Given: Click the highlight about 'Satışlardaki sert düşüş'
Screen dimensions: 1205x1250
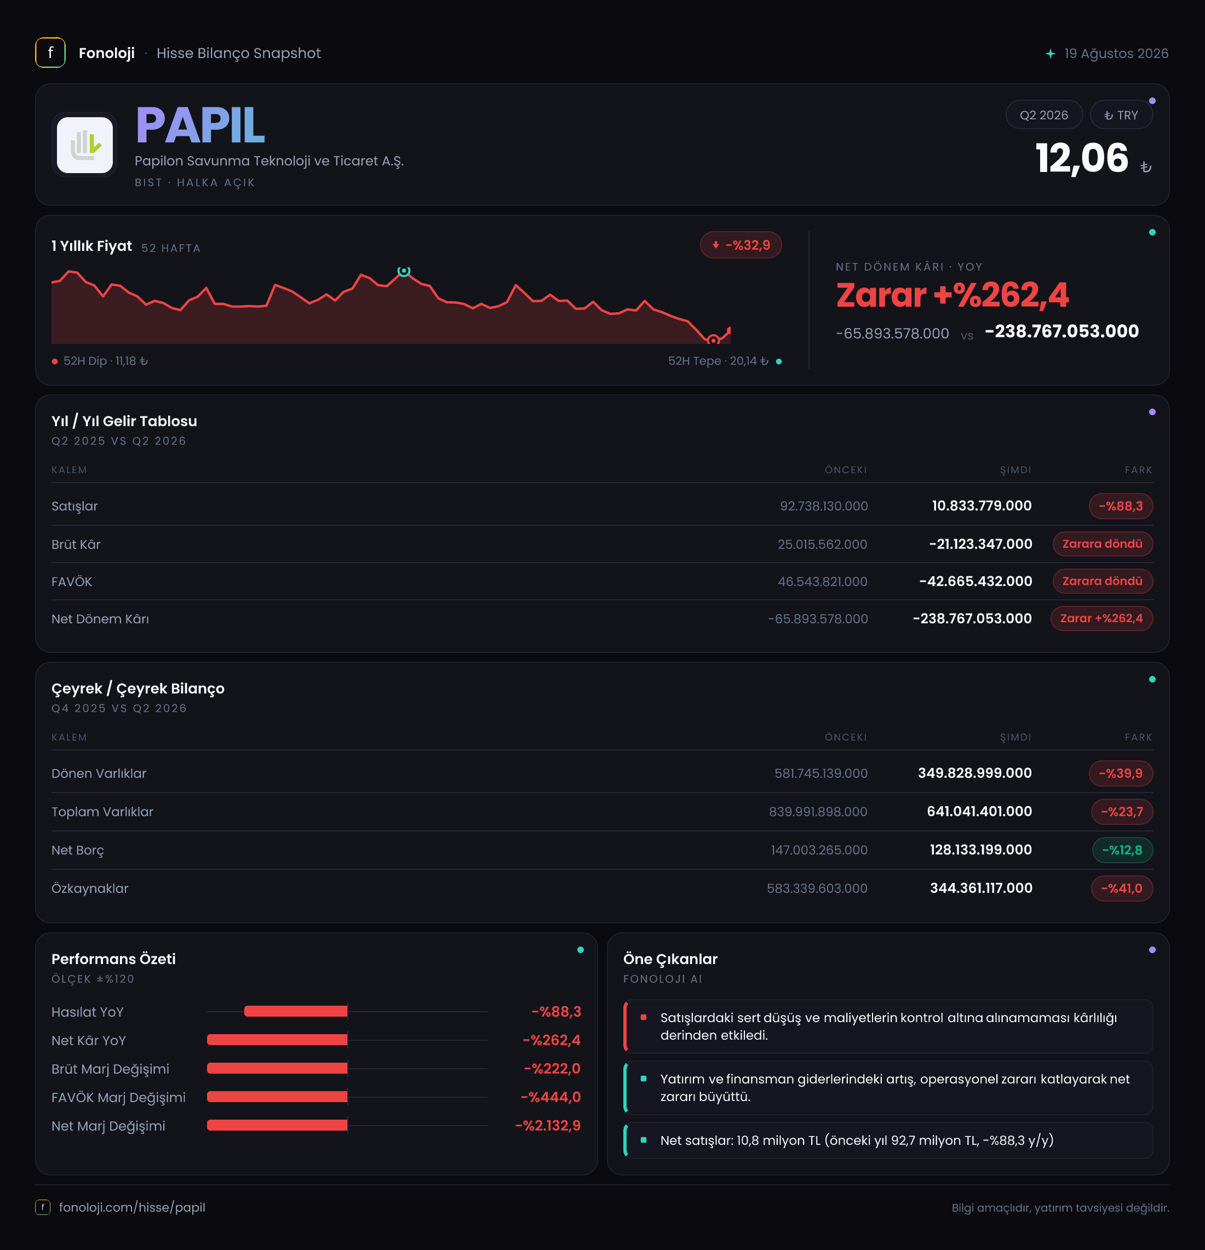Looking at the screenshot, I should 889,1026.
